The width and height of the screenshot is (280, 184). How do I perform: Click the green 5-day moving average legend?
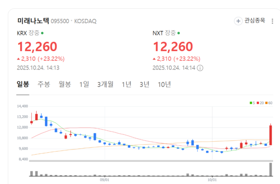(252, 103)
